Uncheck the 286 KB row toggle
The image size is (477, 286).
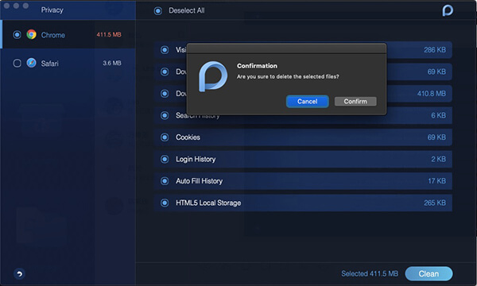[x=165, y=50]
